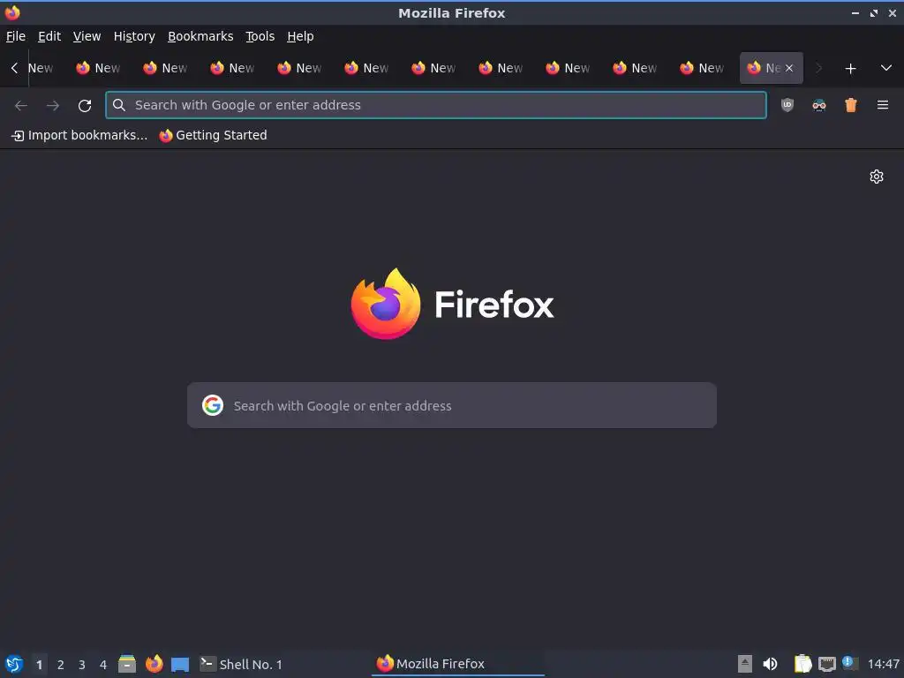Launch Firefox from taskbar quick launch icon
The image size is (904, 678).
pyautogui.click(x=154, y=664)
